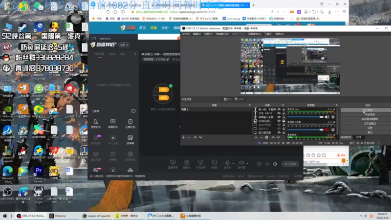391x220 pixels.
Task: Add a new scene in OBS scenes panel
Action: click(184, 137)
